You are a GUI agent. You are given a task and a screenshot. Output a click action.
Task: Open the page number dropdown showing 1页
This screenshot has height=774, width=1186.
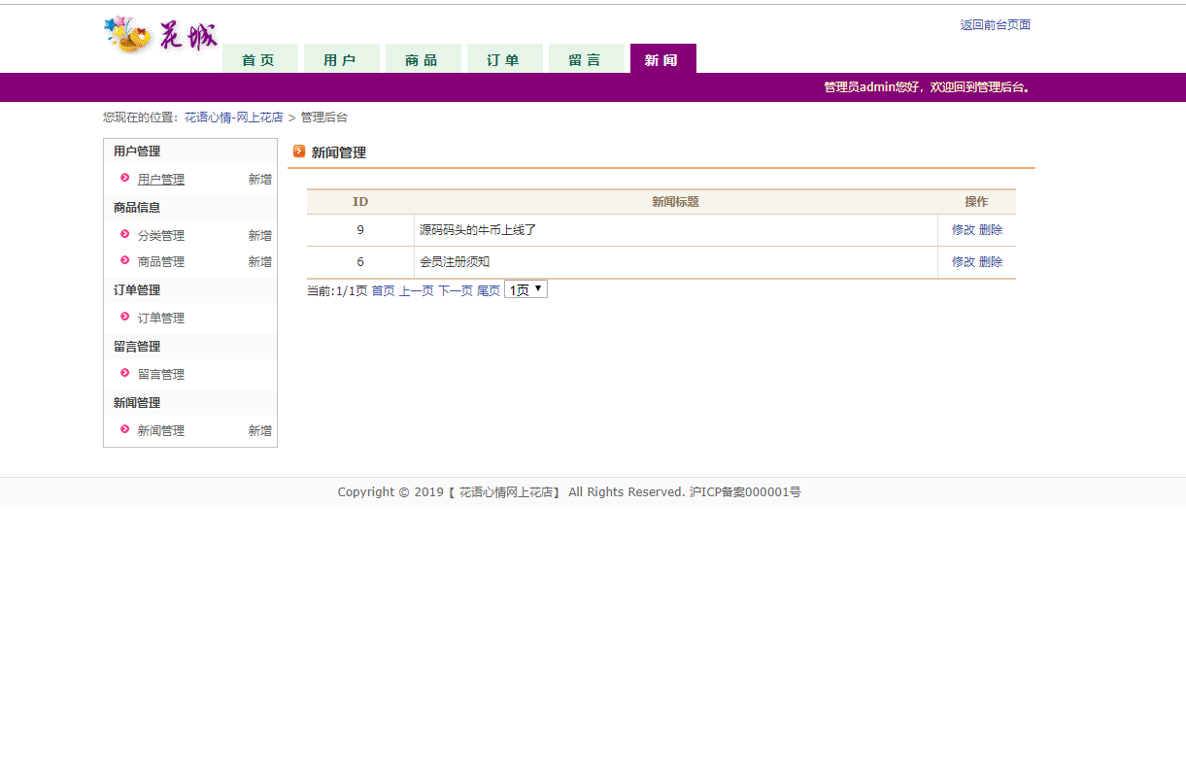point(525,288)
